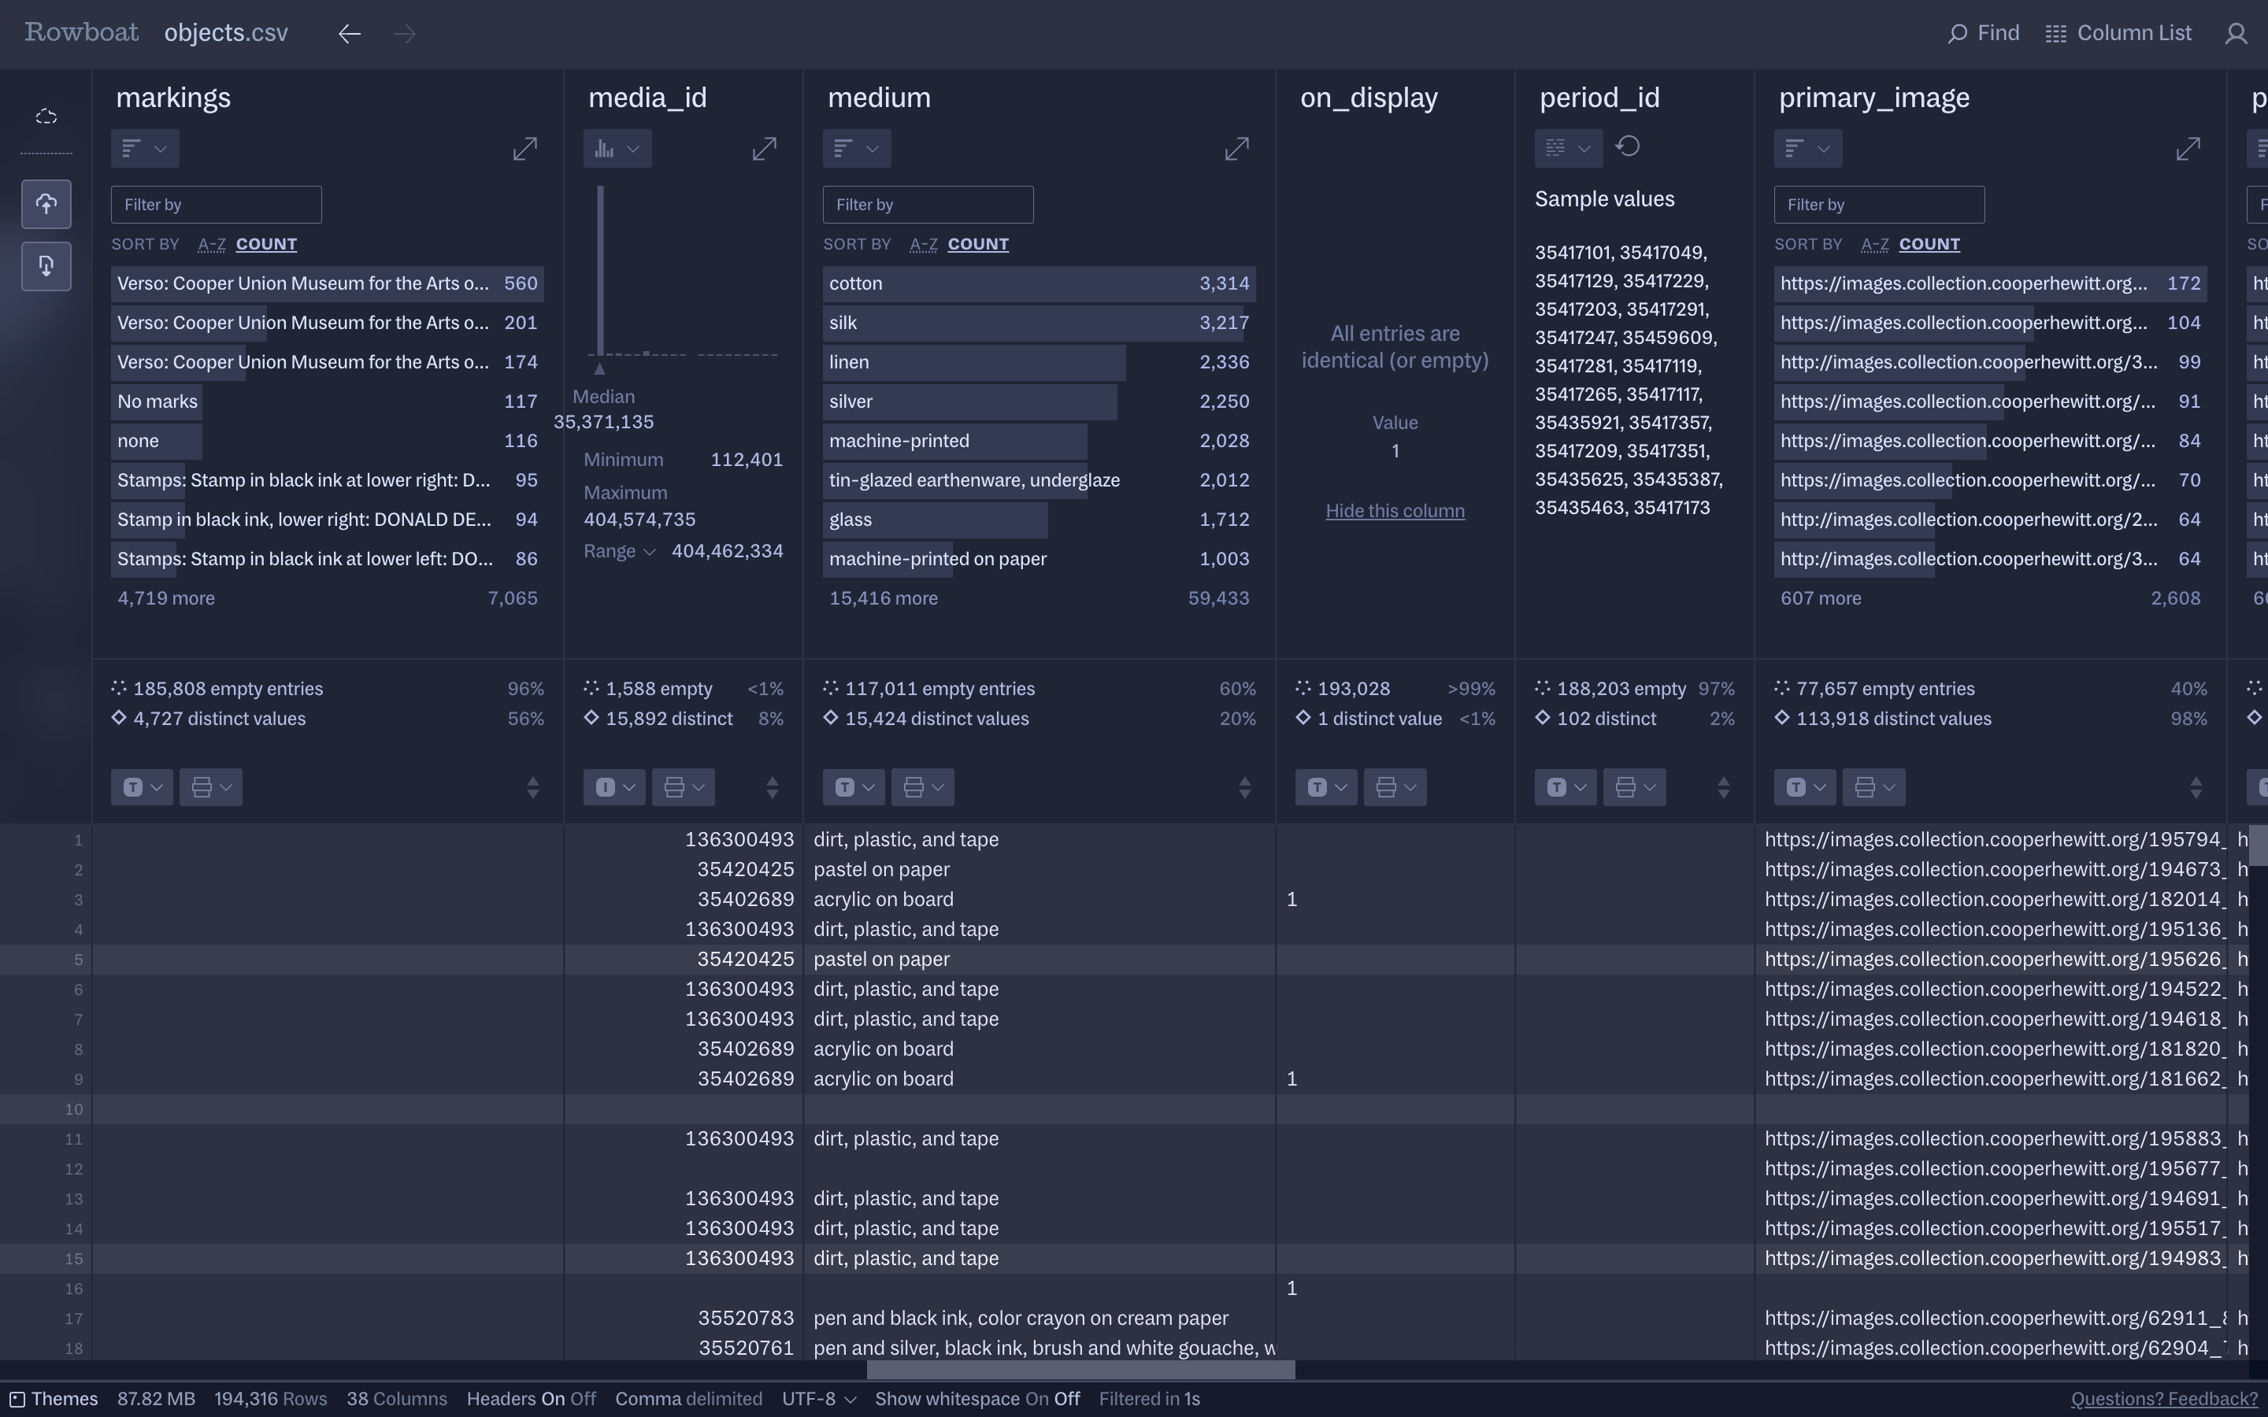2268x1417 pixels.
Task: Open the UTF-8 encoding dropdown
Action: (x=818, y=1399)
